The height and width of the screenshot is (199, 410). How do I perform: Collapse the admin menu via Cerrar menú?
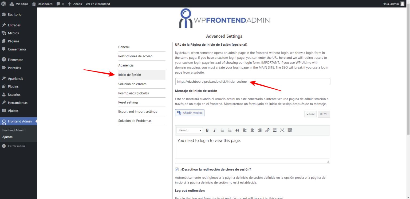(15, 146)
